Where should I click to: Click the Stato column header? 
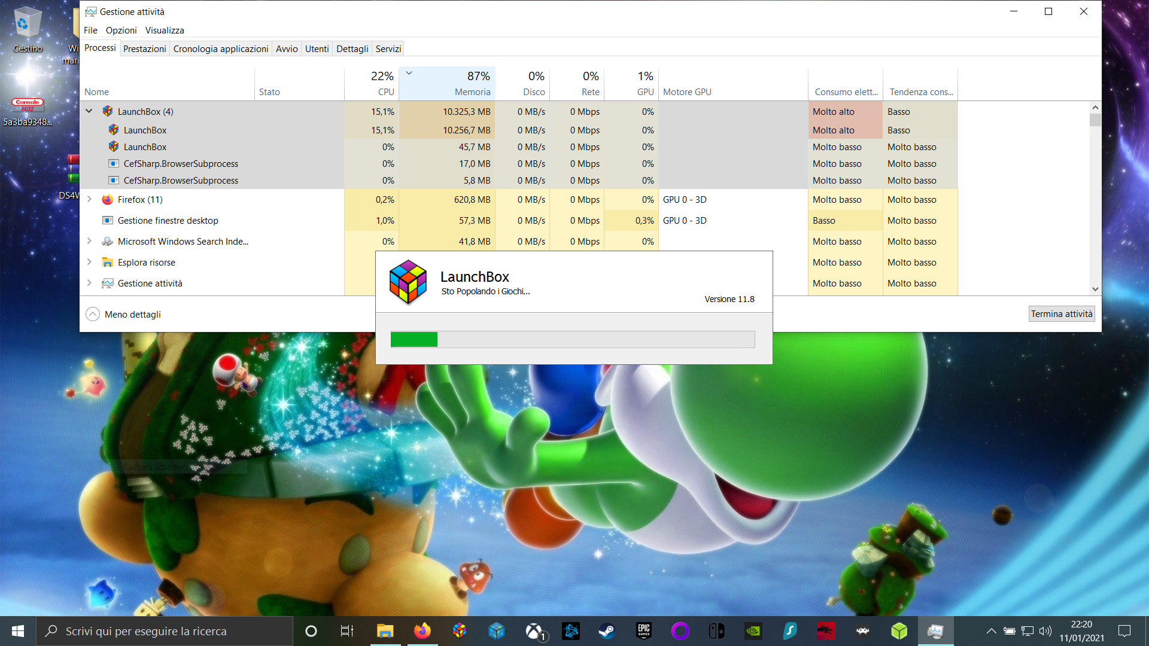click(299, 84)
